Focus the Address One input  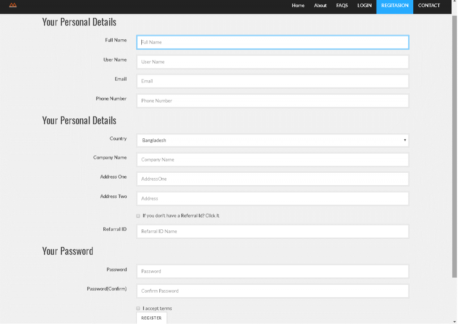click(272, 179)
